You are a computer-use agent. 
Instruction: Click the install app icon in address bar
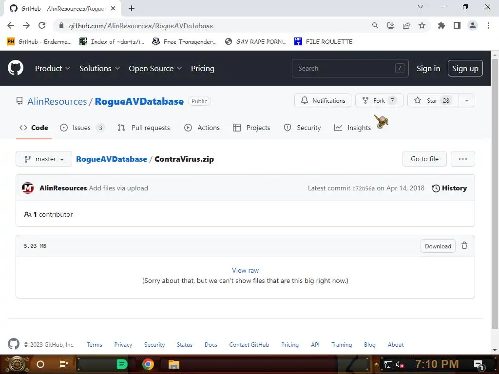pyautogui.click(x=391, y=25)
